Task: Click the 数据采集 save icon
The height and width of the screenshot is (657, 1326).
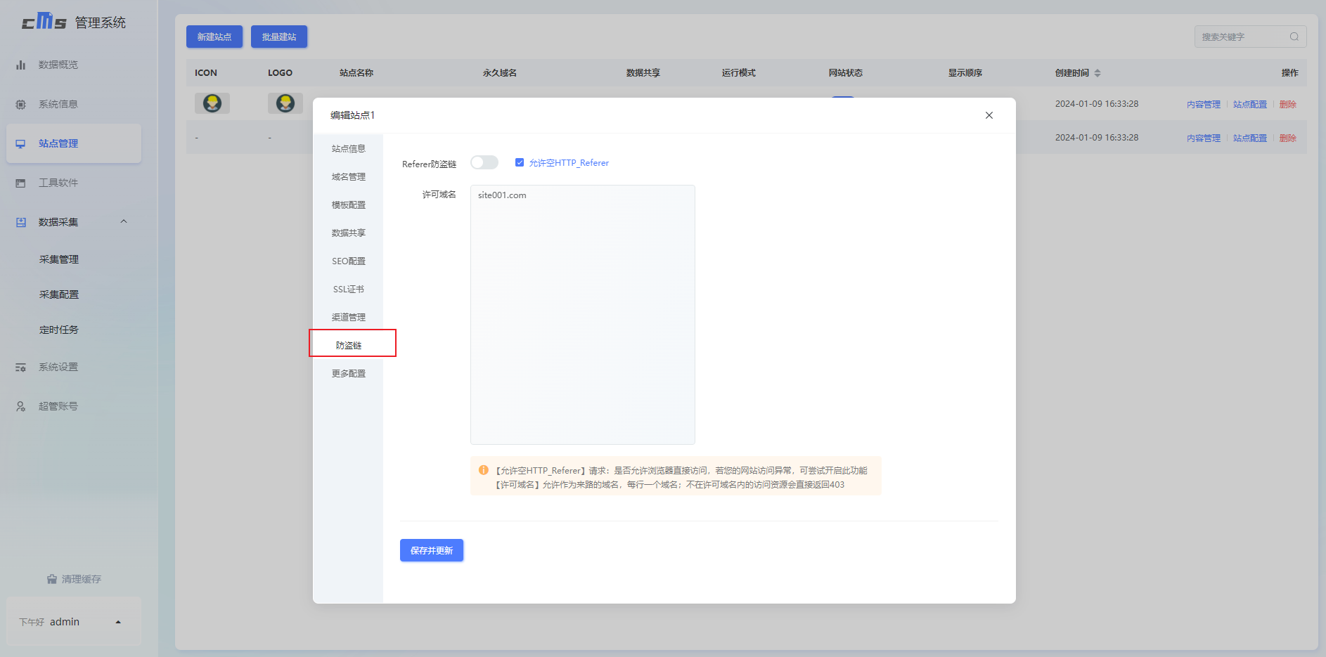Action: pos(21,222)
